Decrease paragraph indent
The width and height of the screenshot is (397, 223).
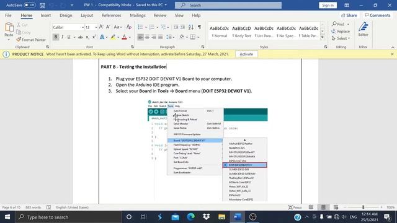176,27
